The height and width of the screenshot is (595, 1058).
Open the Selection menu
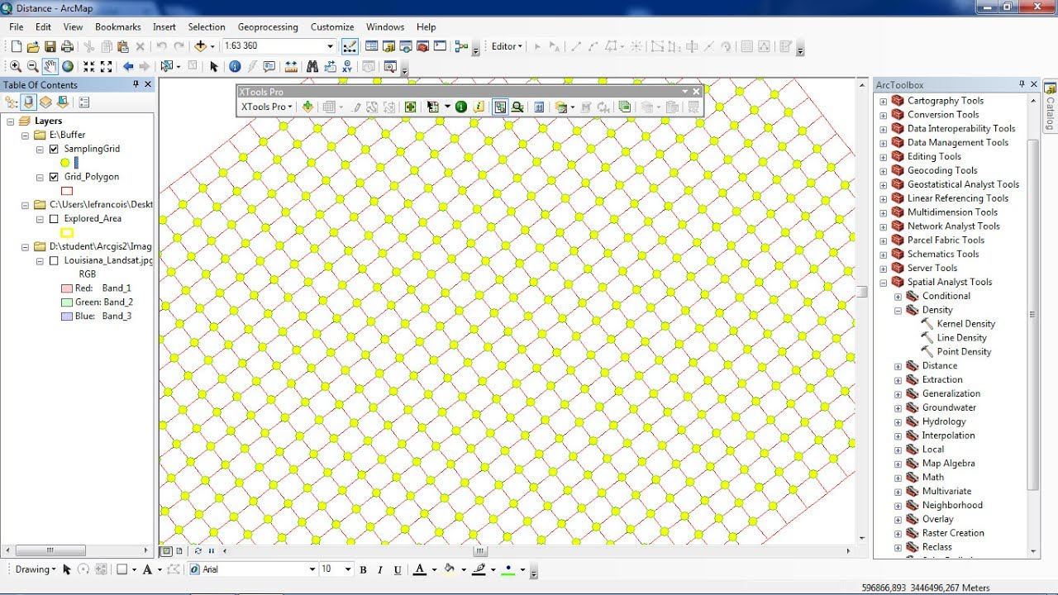pos(207,27)
